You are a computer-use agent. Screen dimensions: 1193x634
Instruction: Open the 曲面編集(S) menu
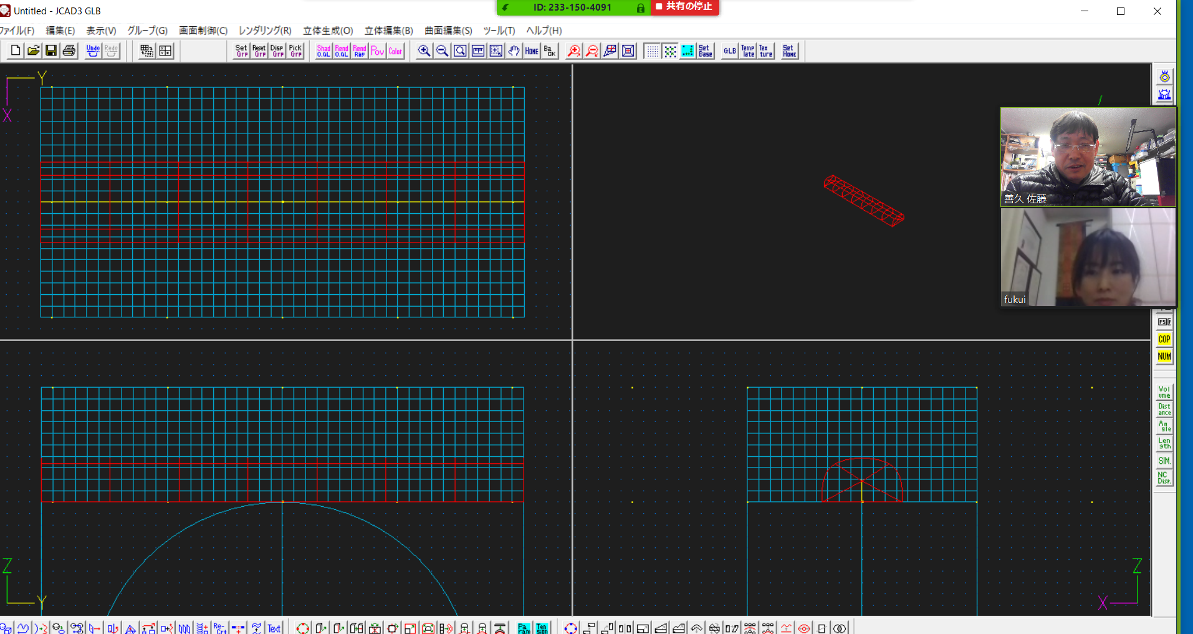pos(448,31)
